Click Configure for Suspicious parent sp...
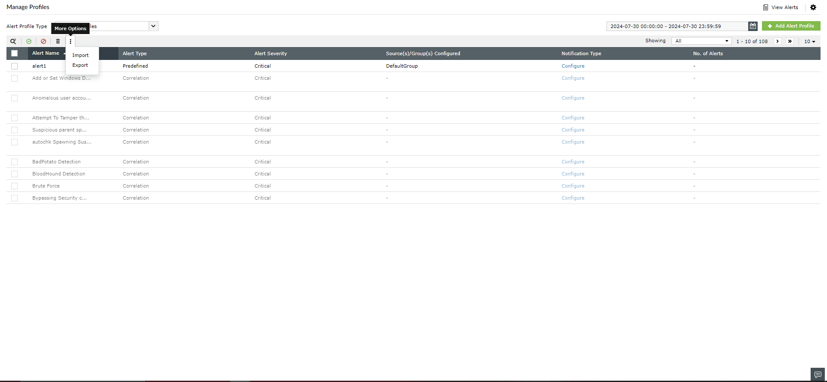This screenshot has height=382, width=827. 573,130
